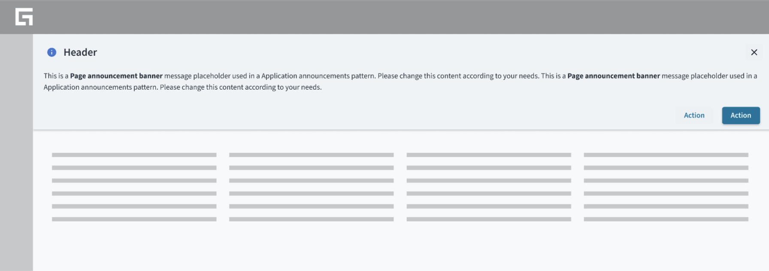The height and width of the screenshot is (271, 769).
Task: Click top placeholder line in fourth column
Action: click(x=666, y=155)
